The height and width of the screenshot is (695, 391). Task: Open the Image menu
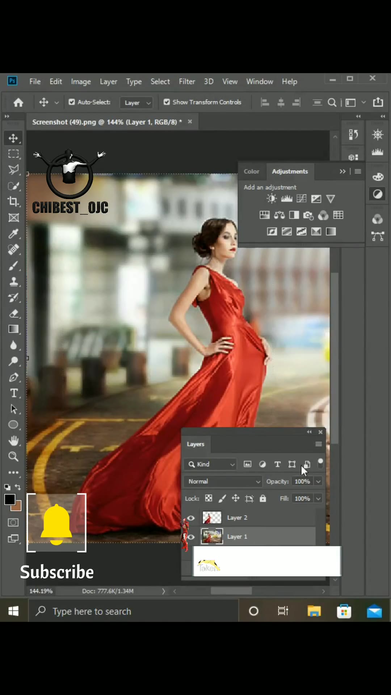(81, 81)
